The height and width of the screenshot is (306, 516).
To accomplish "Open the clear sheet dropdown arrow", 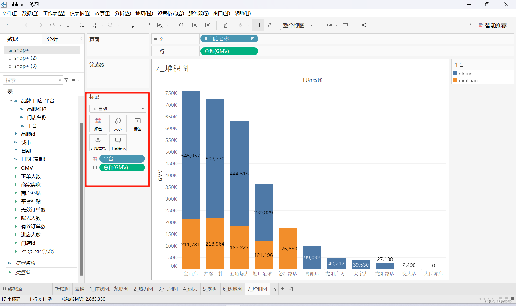I will (168, 25).
